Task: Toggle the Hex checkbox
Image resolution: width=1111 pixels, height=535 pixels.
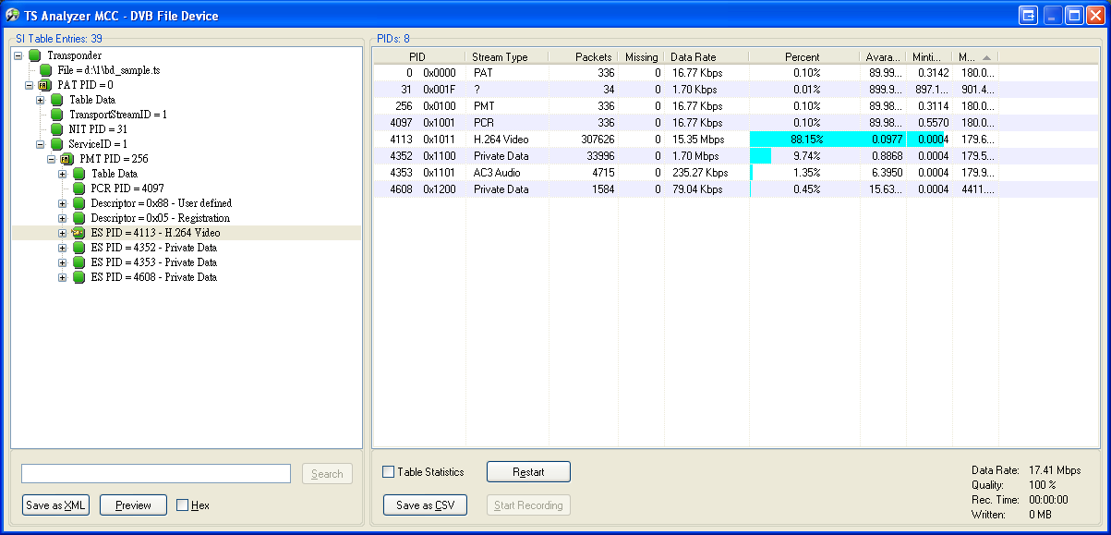Action: tap(182, 505)
